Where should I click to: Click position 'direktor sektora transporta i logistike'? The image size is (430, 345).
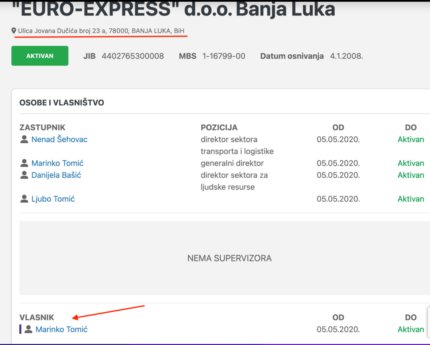(x=237, y=145)
